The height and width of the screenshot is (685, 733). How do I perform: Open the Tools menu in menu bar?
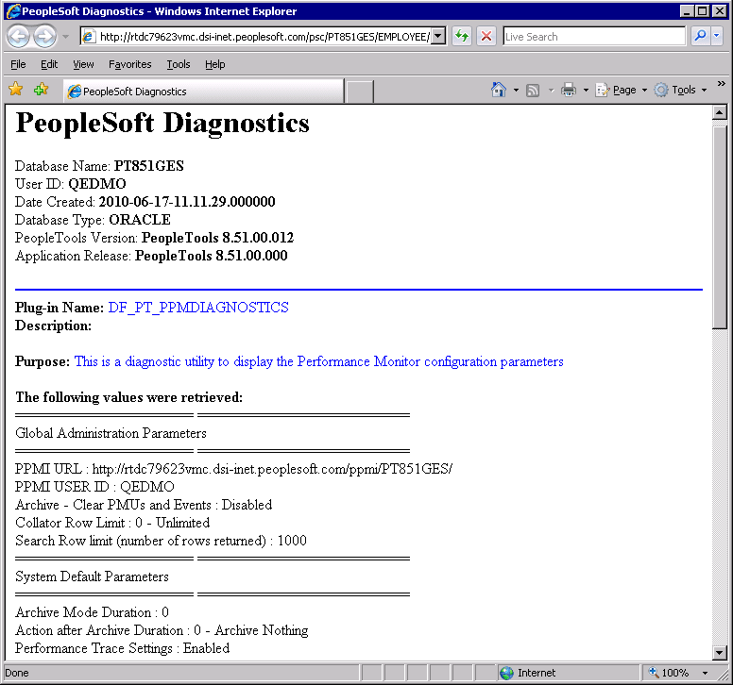(179, 64)
